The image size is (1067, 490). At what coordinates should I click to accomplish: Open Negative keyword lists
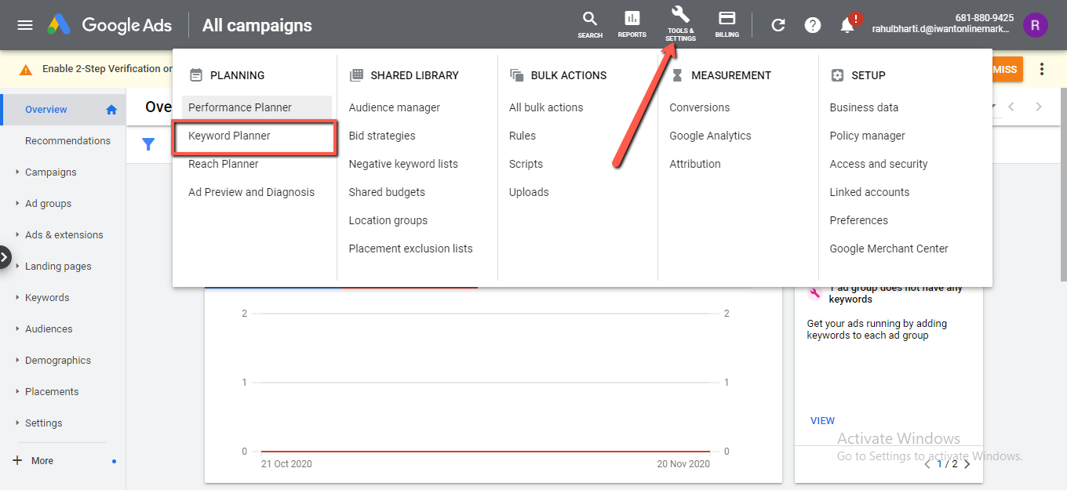[403, 164]
